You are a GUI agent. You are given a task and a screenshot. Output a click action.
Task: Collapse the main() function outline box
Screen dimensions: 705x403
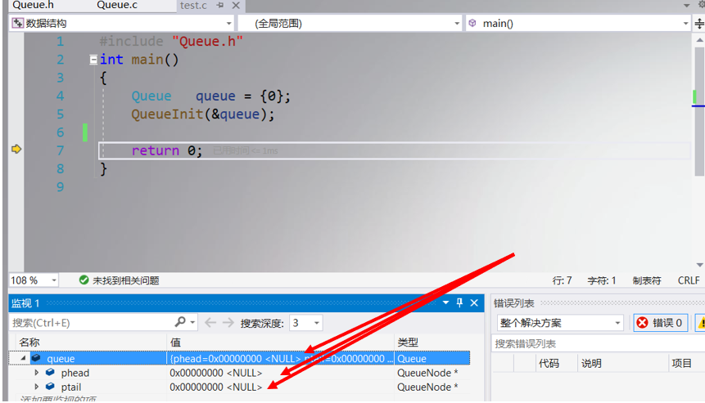click(x=93, y=59)
